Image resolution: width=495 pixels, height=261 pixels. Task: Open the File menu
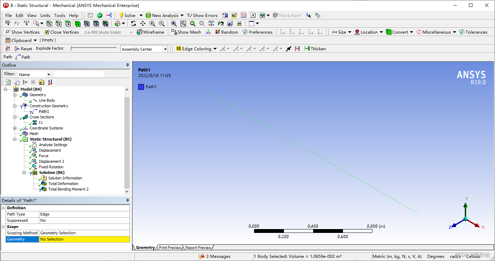[x=8, y=15]
